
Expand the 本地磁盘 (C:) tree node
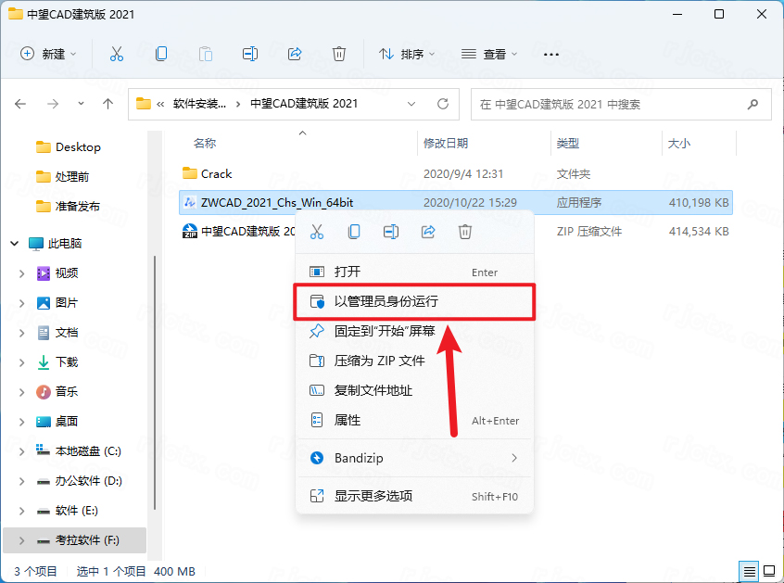click(x=22, y=451)
